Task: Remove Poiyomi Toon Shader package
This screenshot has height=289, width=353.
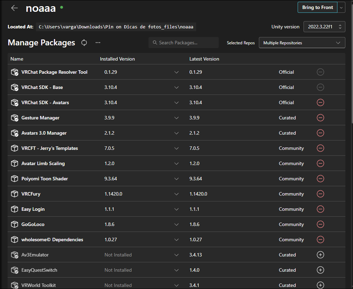Action: [320, 179]
